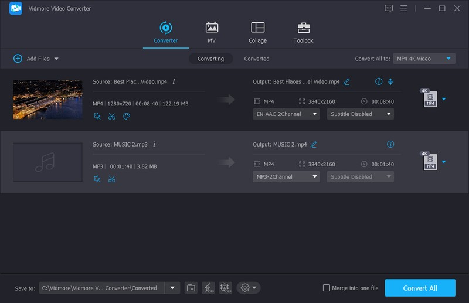The height and width of the screenshot is (303, 469).
Task: View output info for Best Places video
Action: [x=379, y=81]
